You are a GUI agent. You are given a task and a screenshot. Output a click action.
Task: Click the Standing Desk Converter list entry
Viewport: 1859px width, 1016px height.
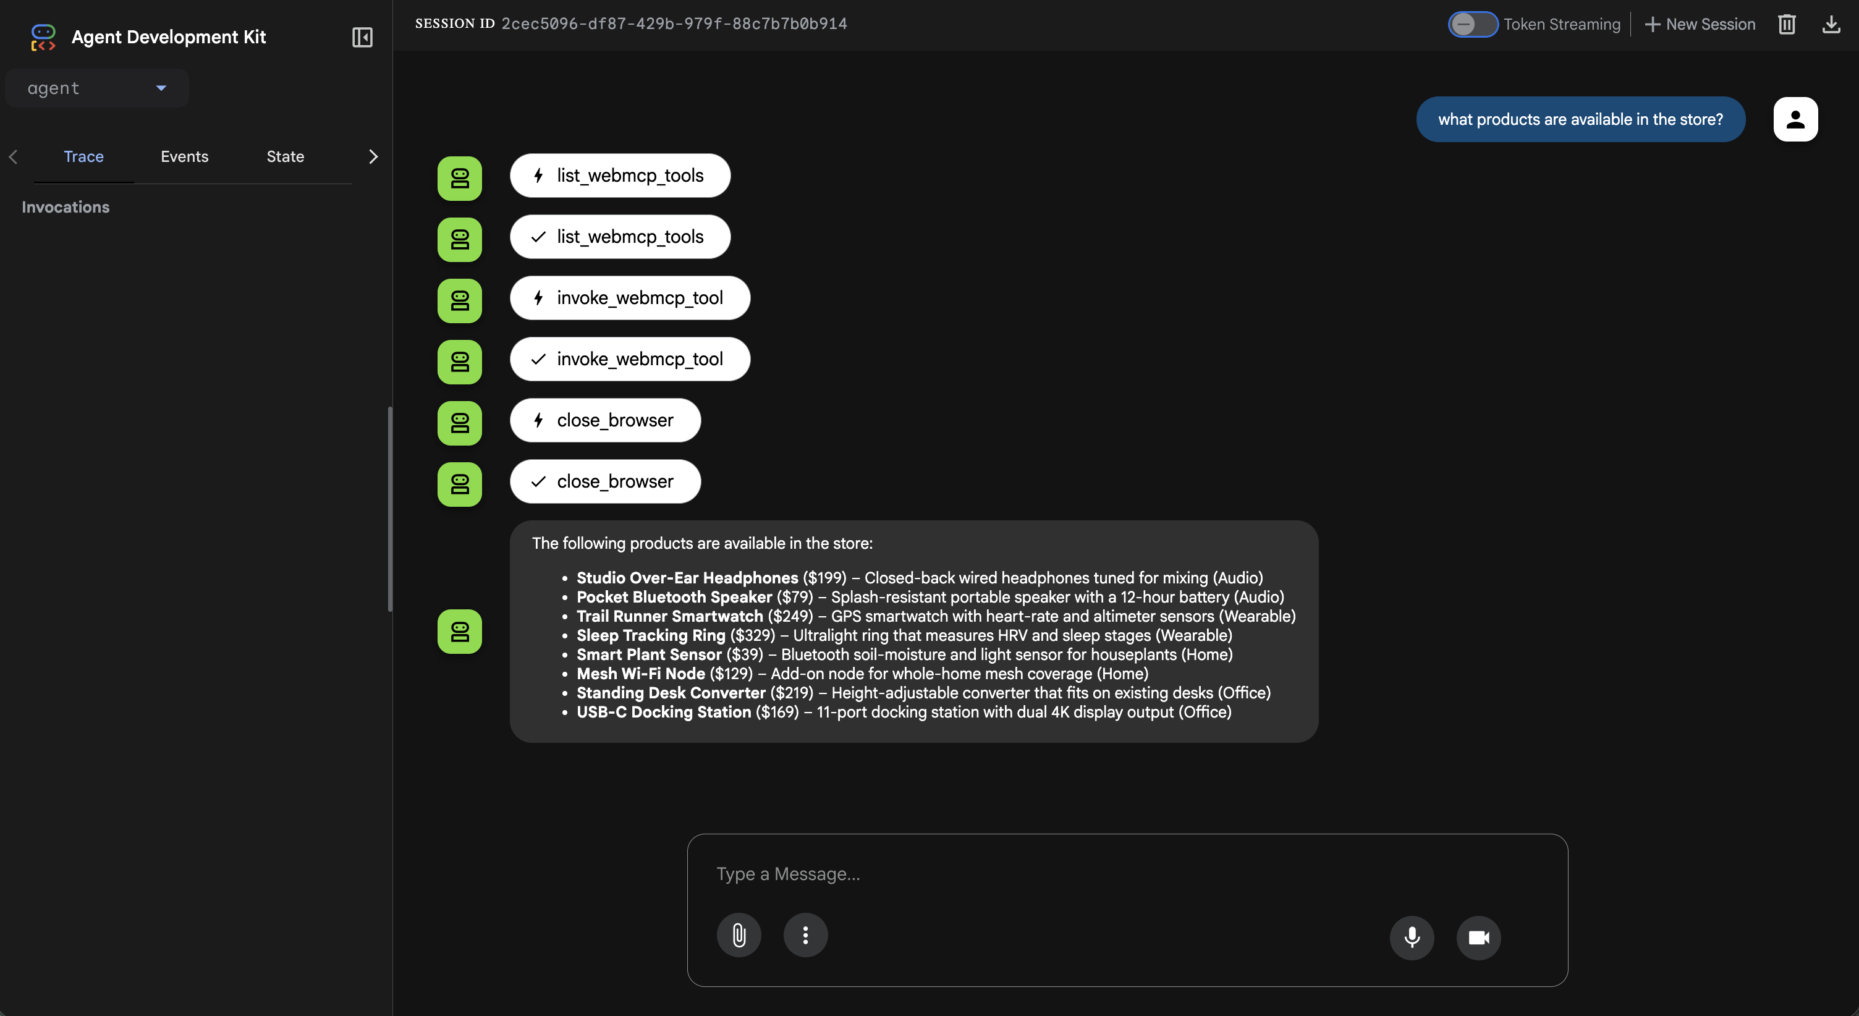[x=924, y=693]
